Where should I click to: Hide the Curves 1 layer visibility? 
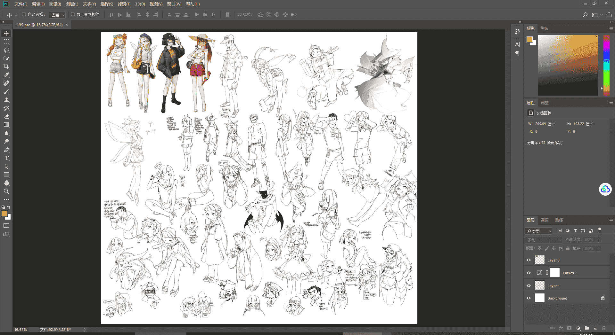click(x=529, y=273)
